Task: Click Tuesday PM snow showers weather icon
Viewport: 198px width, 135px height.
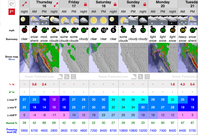Action: click(x=192, y=20)
